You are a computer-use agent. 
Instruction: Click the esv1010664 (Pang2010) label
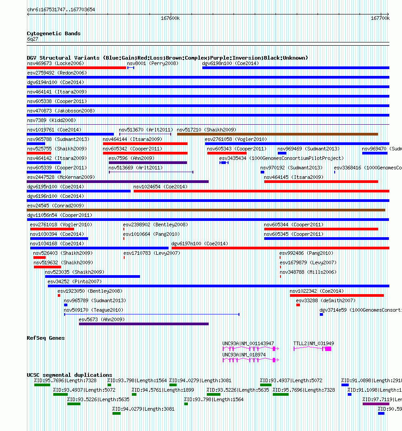pos(151,234)
